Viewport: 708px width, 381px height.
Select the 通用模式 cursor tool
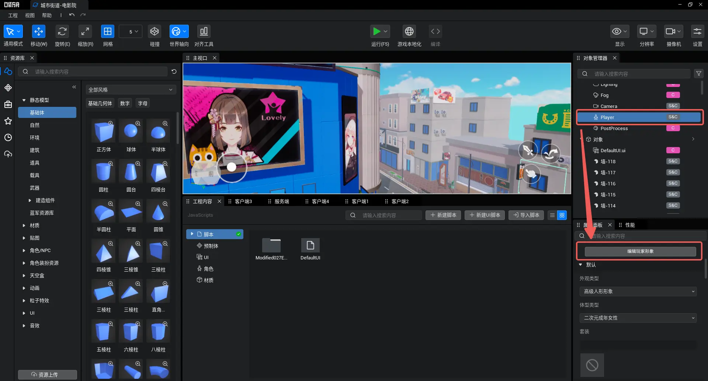coord(13,32)
